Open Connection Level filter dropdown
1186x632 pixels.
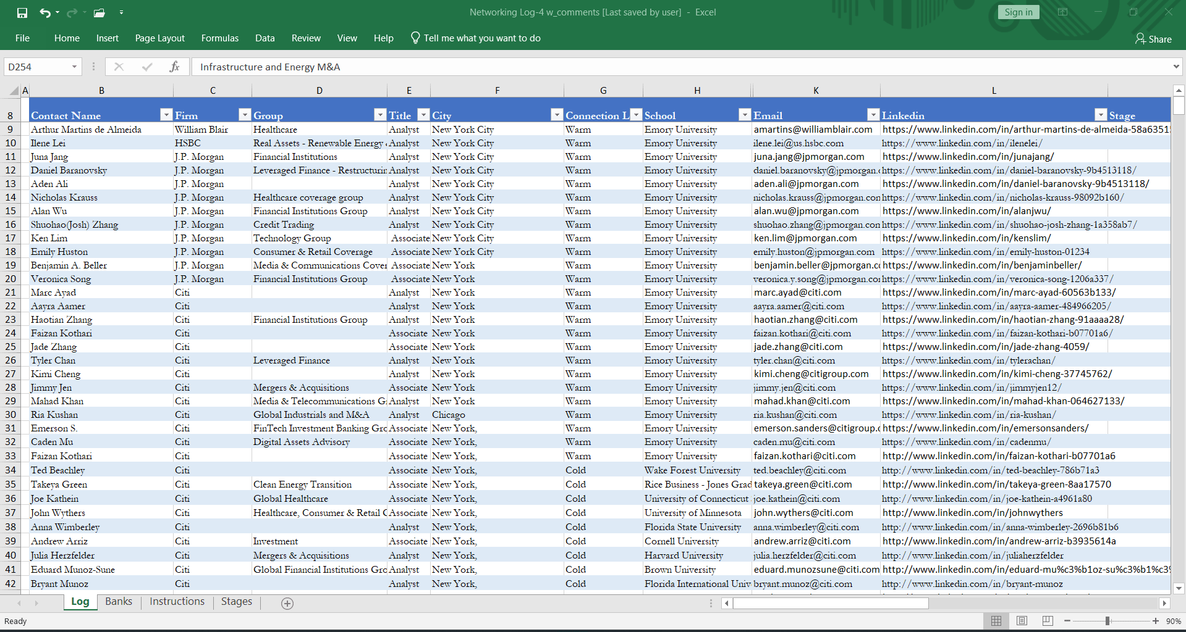coord(636,115)
